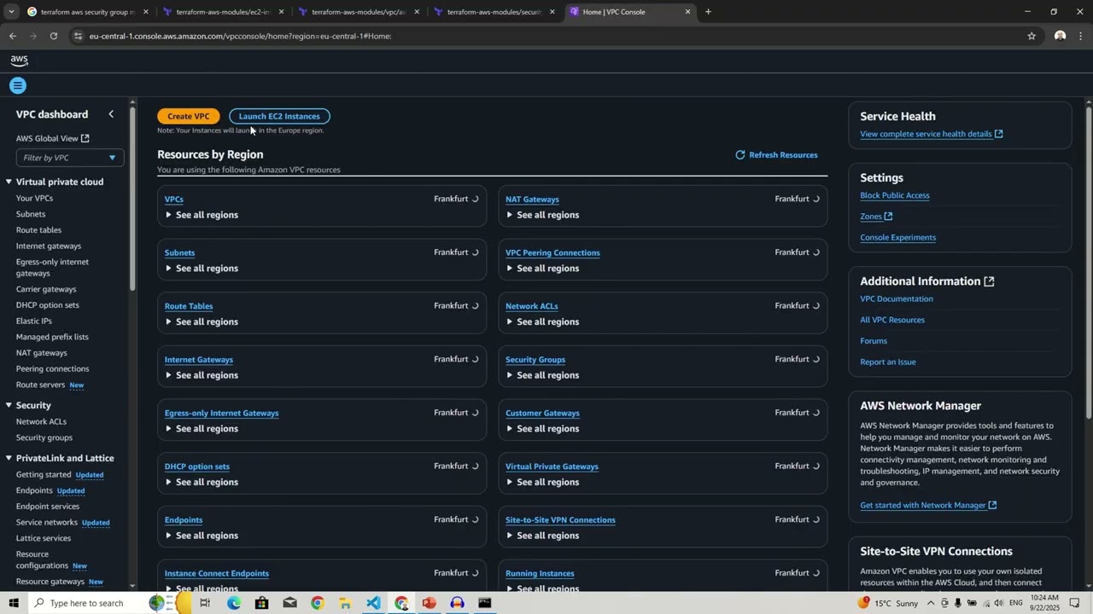Collapse the Virtual private cloud section
1093x614 pixels.
click(9, 182)
